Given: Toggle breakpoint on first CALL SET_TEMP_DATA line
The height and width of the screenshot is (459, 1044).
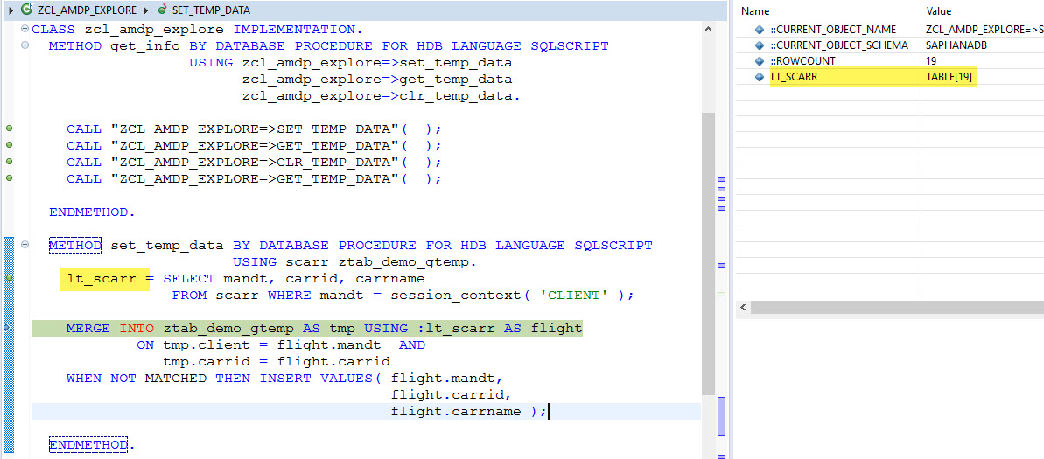Looking at the screenshot, I should pyautogui.click(x=9, y=129).
